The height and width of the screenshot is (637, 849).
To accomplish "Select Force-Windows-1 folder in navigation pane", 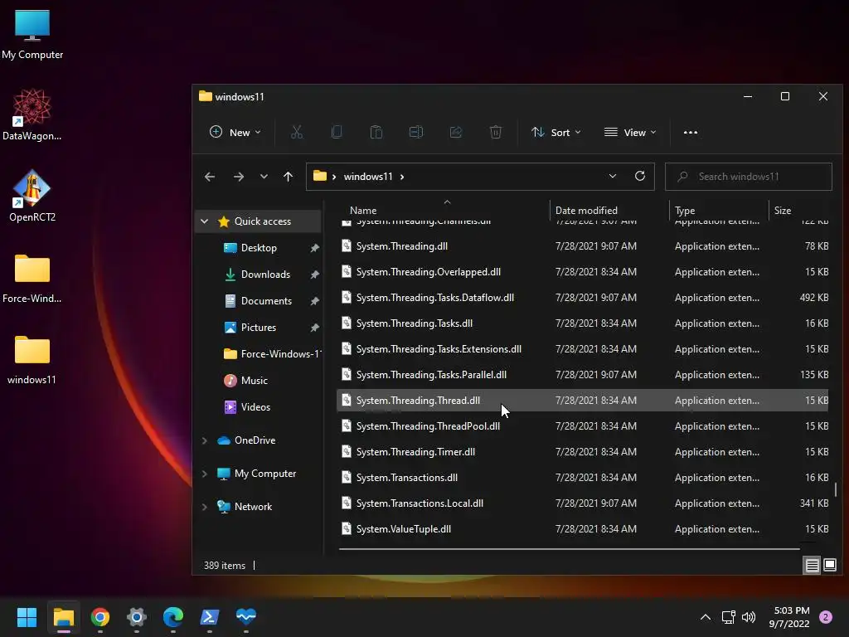I will click(271, 353).
